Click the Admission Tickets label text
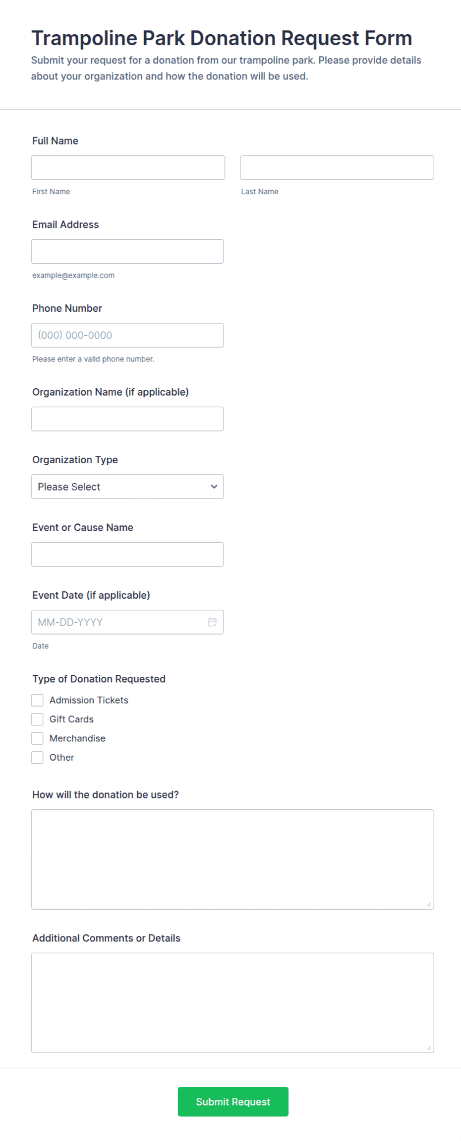The height and width of the screenshot is (1141, 461). point(89,700)
